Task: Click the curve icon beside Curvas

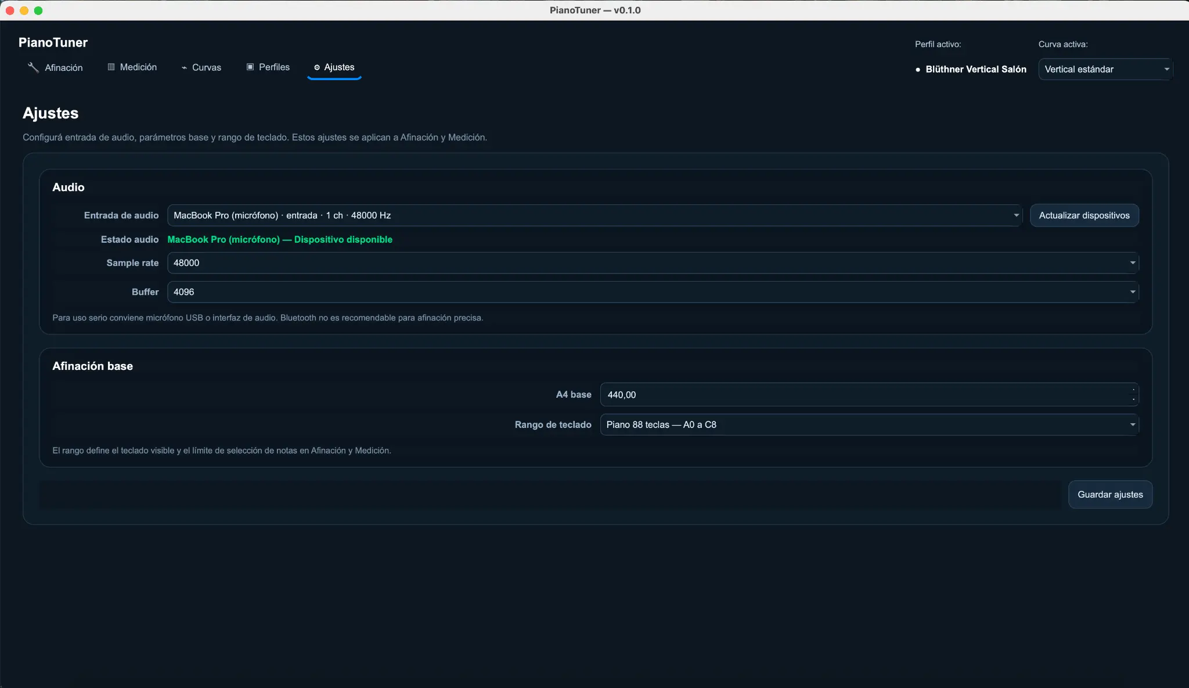Action: (184, 68)
